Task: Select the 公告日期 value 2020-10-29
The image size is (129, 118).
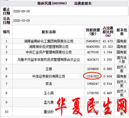Action: [x=21, y=21]
